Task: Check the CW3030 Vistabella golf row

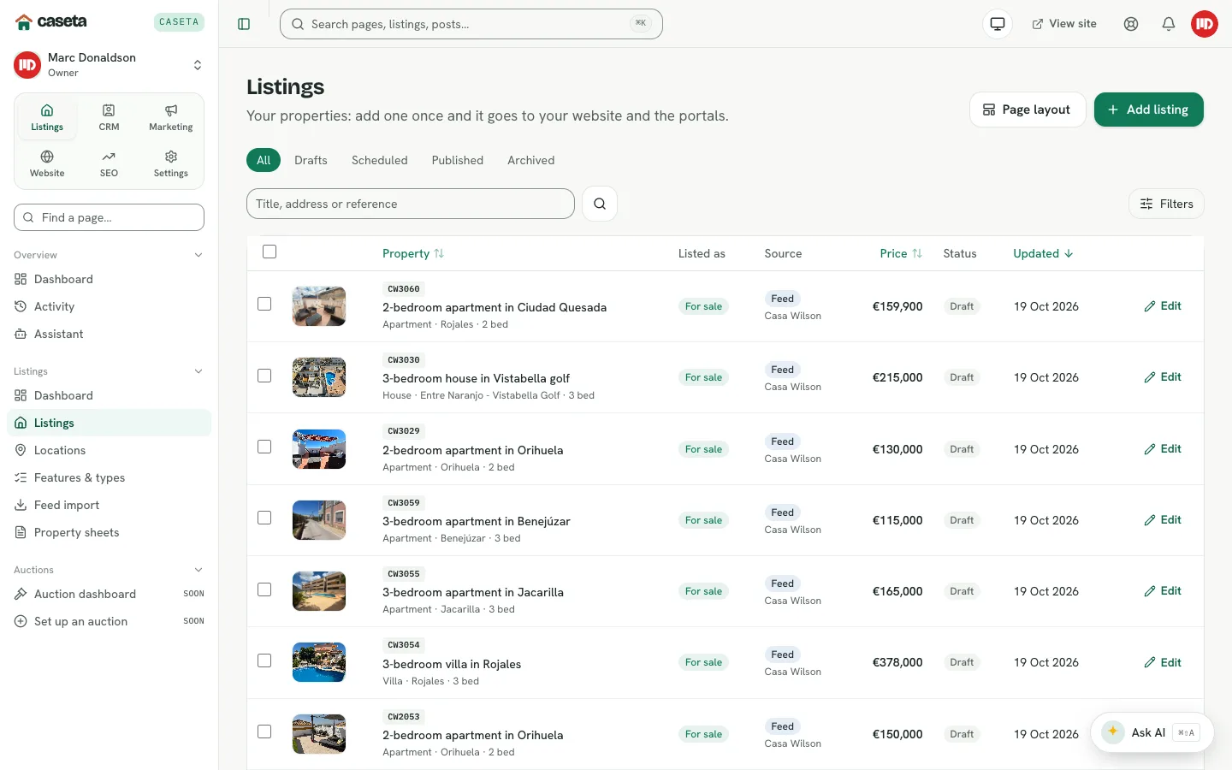Action: pyautogui.click(x=264, y=376)
